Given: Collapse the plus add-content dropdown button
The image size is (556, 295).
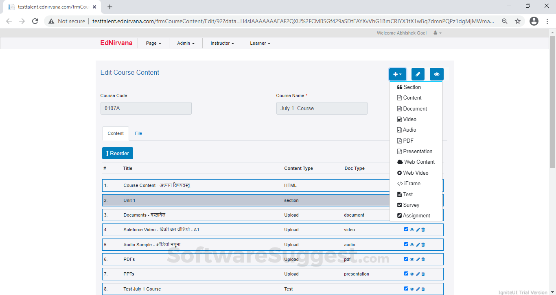Looking at the screenshot, I should [397, 74].
